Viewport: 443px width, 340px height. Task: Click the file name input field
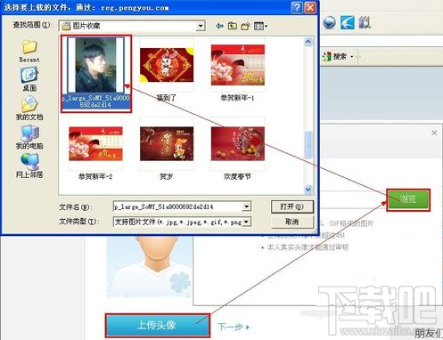pos(177,206)
